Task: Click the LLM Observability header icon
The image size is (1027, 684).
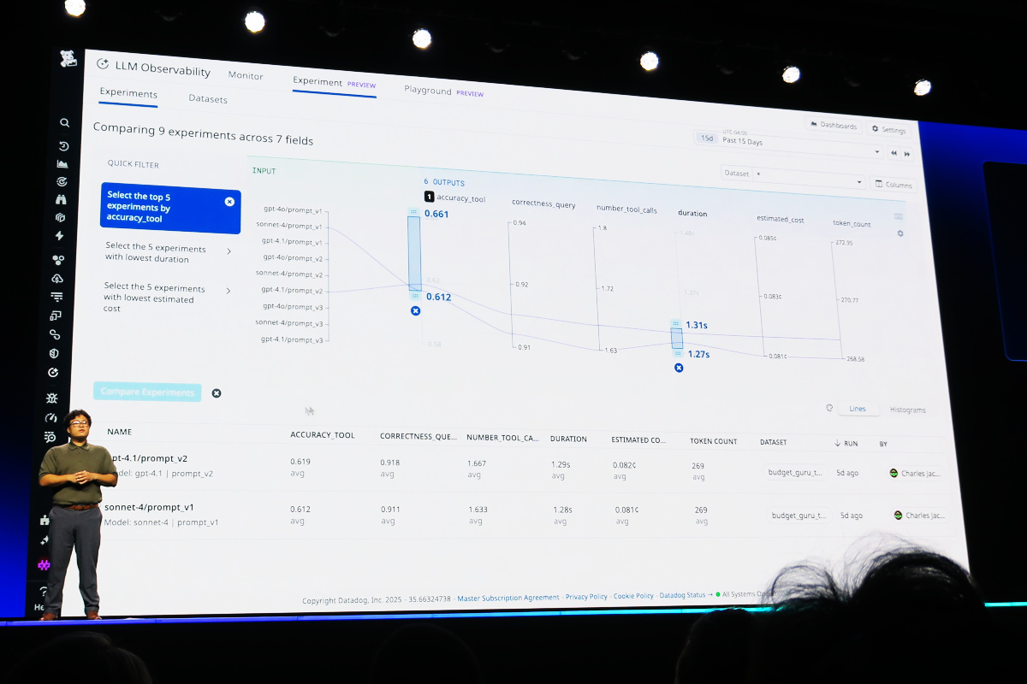Action: pyautogui.click(x=103, y=64)
